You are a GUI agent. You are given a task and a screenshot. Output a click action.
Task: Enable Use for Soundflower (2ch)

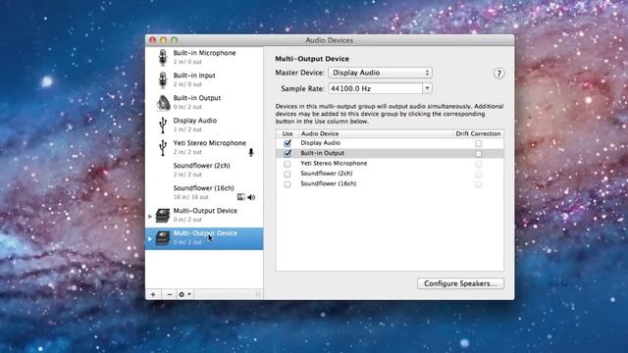click(288, 175)
